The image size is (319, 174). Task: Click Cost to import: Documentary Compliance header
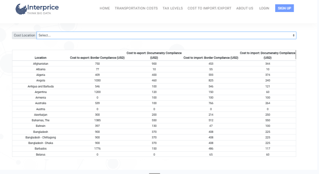coord(267,55)
